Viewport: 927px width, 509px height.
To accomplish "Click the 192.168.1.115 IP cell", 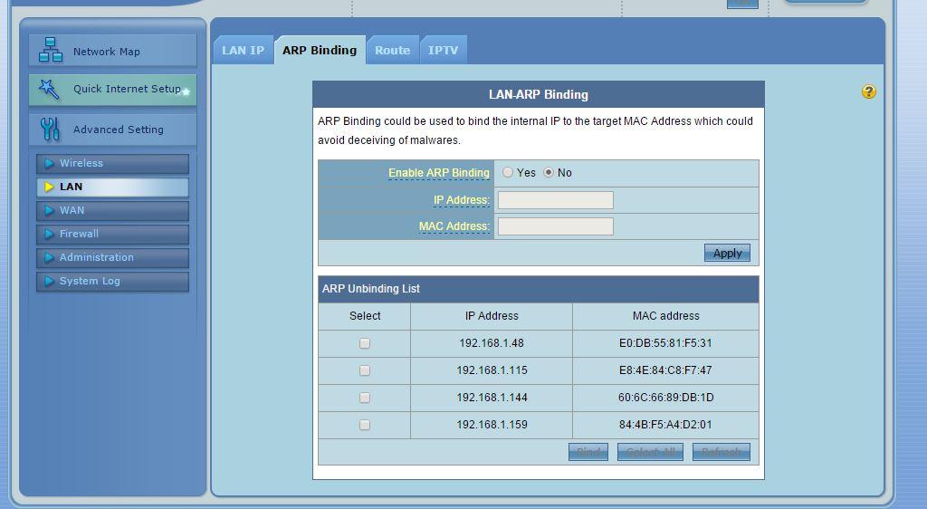I will coord(492,370).
